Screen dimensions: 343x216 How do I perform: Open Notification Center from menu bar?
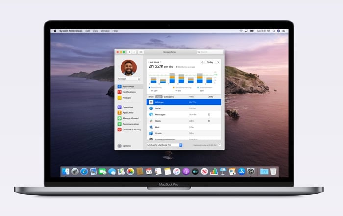(284, 31)
